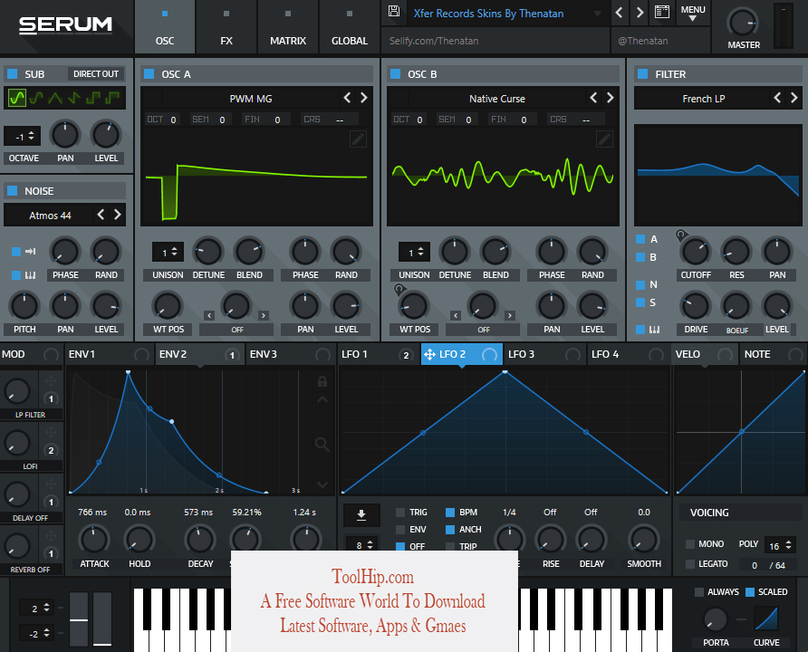Click the MASTER volume knob

point(743,23)
